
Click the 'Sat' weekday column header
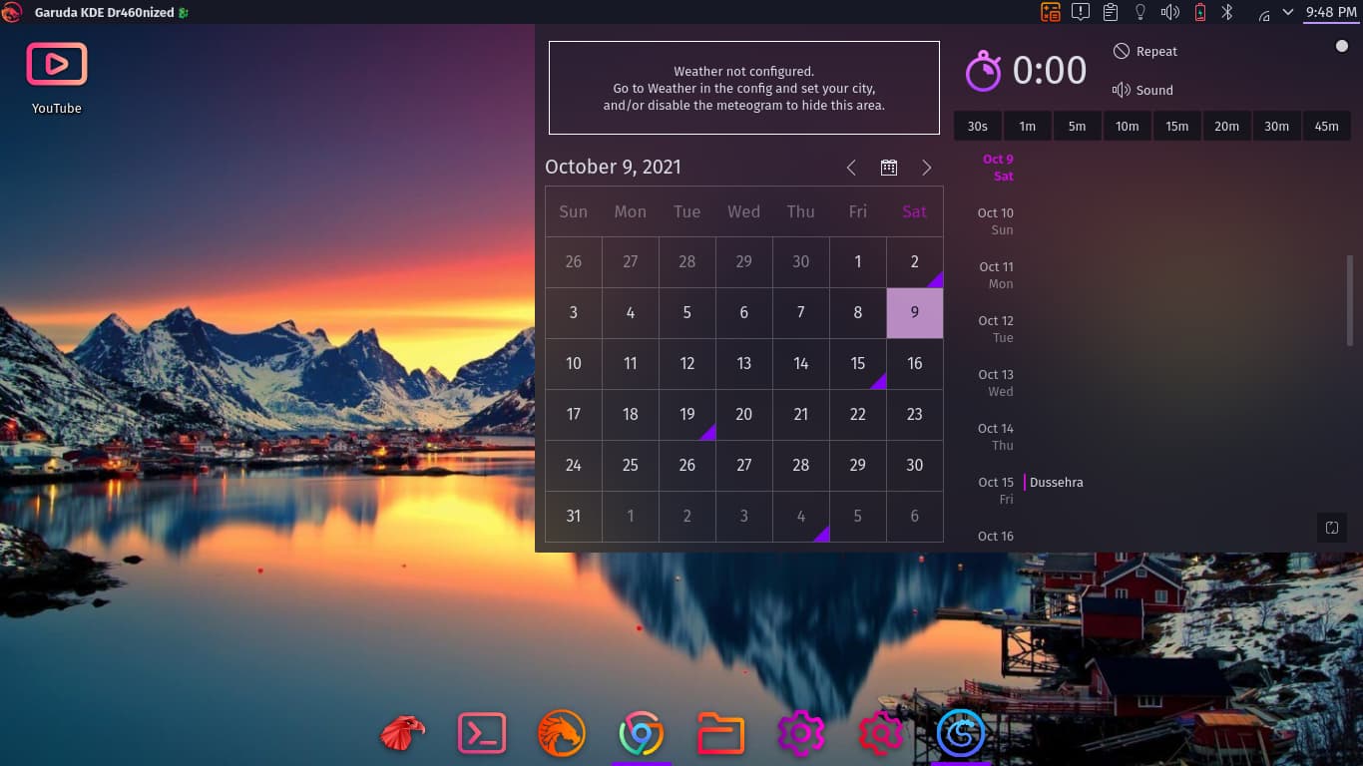pos(915,211)
